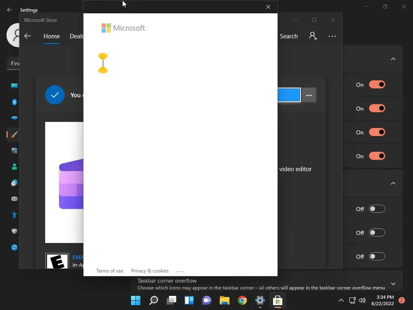Turn off the first On toggle
Viewport: 413px width, 310px height.
pos(377,85)
